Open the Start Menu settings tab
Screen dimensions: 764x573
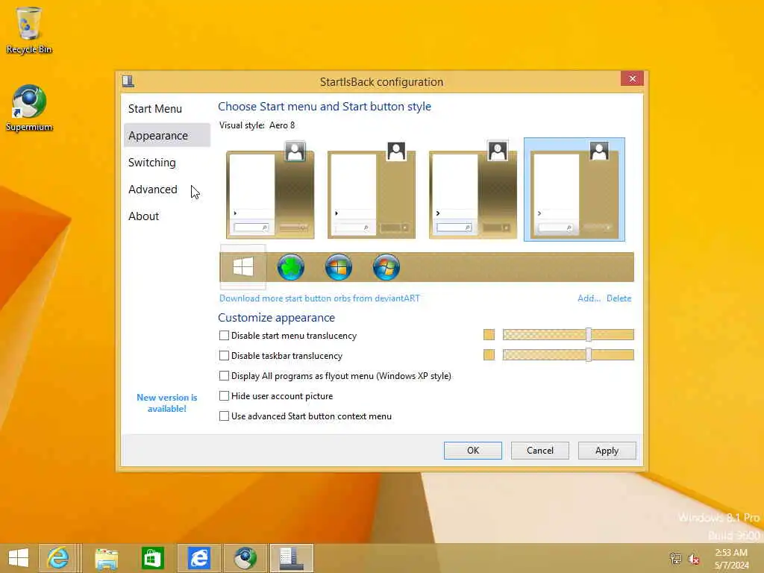166,109
